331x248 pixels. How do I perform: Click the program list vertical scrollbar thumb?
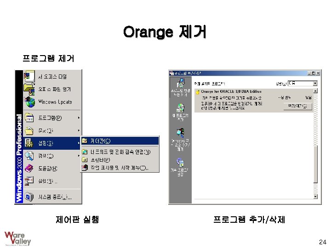click(x=315, y=164)
